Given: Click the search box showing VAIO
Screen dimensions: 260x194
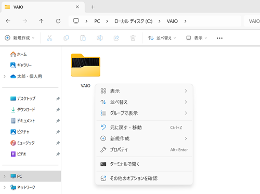Looking at the screenshot, I should (x=252, y=21).
